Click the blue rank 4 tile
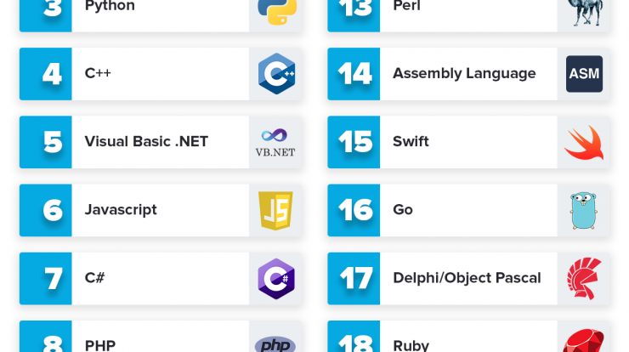Image resolution: width=629 pixels, height=352 pixels. [46, 74]
